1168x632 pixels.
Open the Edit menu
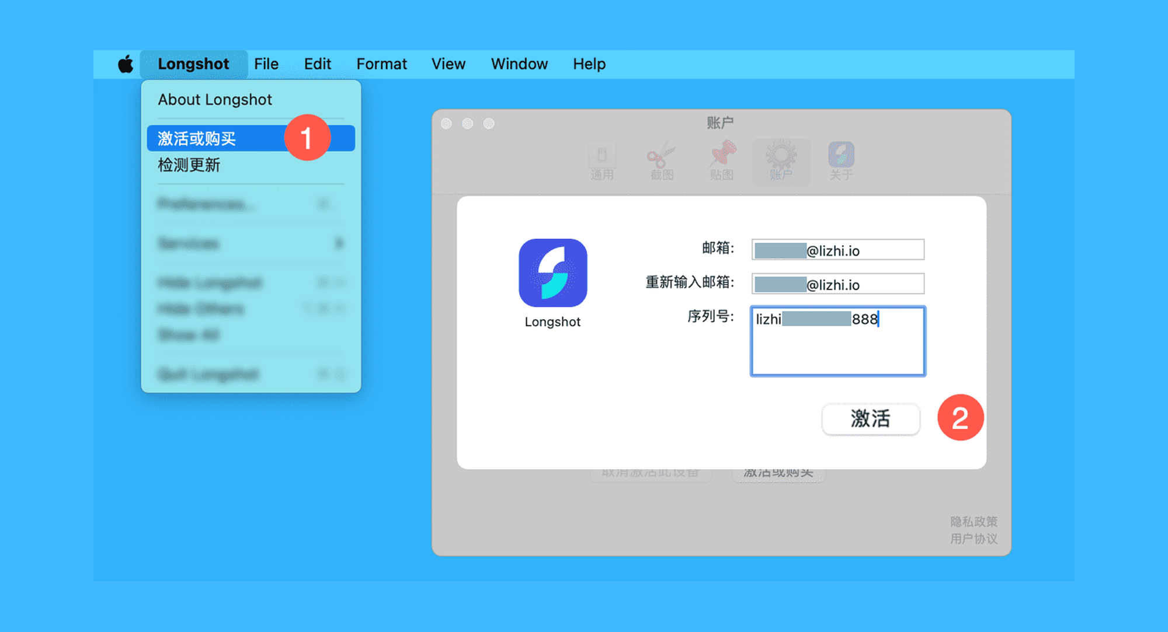318,64
